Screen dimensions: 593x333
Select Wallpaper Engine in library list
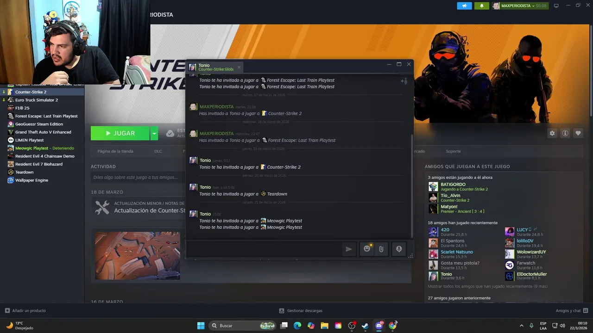coord(42,180)
